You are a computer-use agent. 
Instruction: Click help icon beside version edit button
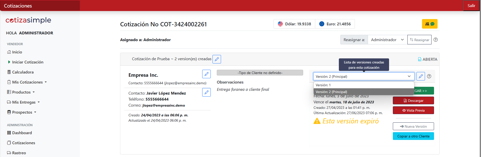[429, 76]
